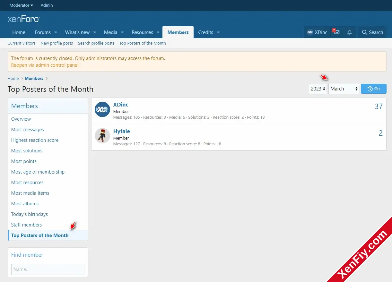
Task: Click the Home breadcrumb link
Action: [x=13, y=78]
